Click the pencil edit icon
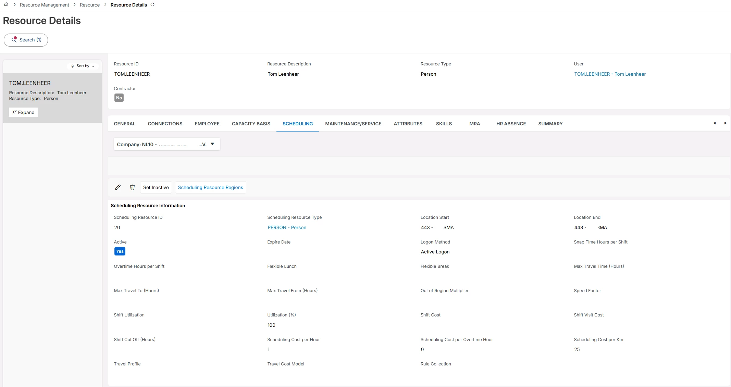Image resolution: width=731 pixels, height=387 pixels. click(118, 187)
